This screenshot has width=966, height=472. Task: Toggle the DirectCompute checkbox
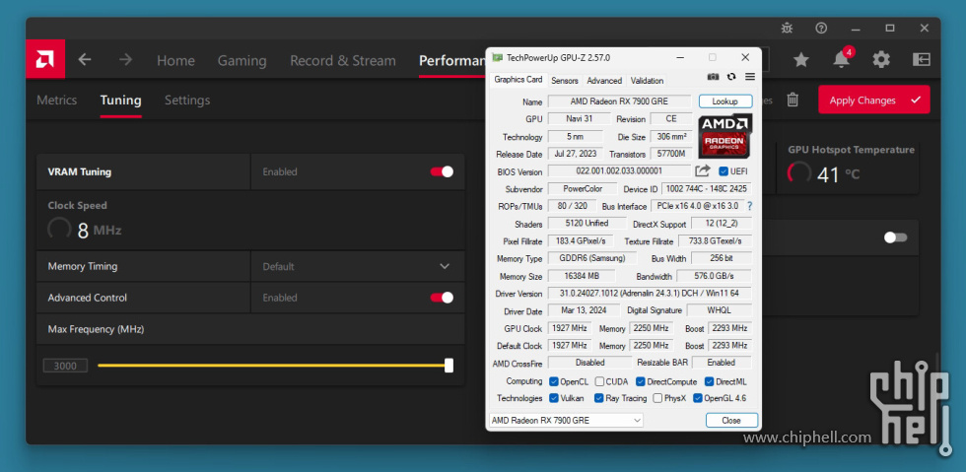(x=640, y=381)
